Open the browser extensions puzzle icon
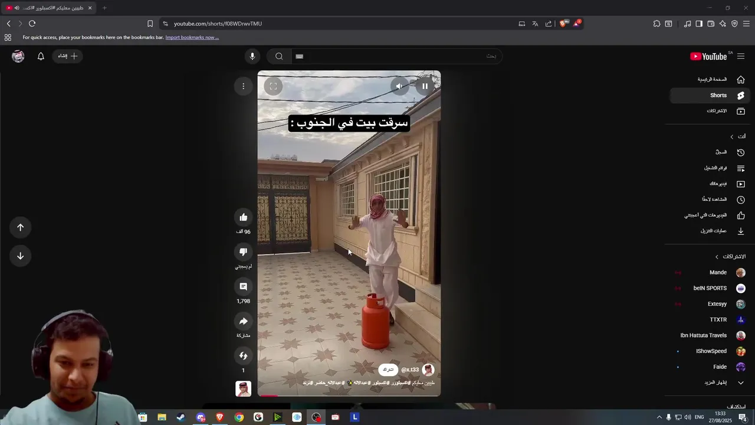The width and height of the screenshot is (755, 425). pyautogui.click(x=656, y=24)
